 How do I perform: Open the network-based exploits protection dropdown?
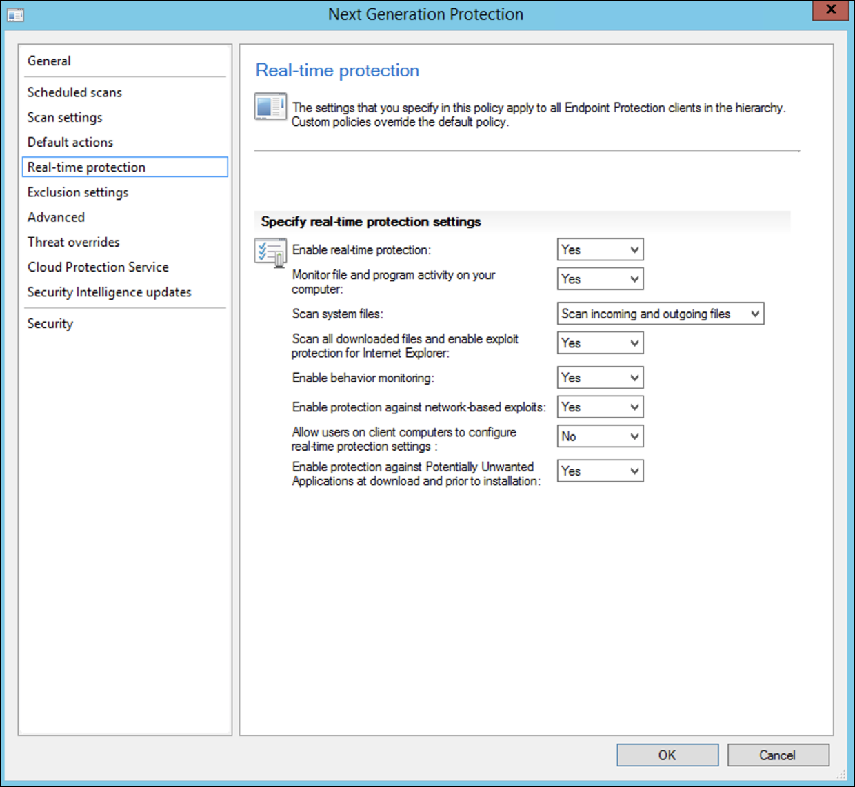[600, 407]
